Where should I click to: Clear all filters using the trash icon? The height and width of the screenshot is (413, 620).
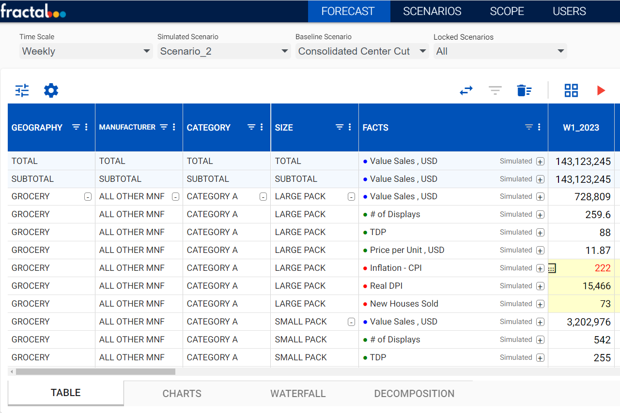point(524,90)
